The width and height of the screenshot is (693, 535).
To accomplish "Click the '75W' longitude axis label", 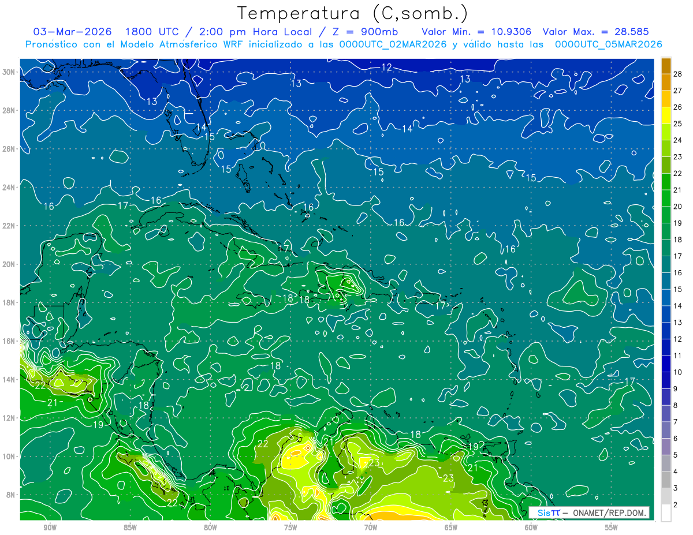I will coord(290,528).
